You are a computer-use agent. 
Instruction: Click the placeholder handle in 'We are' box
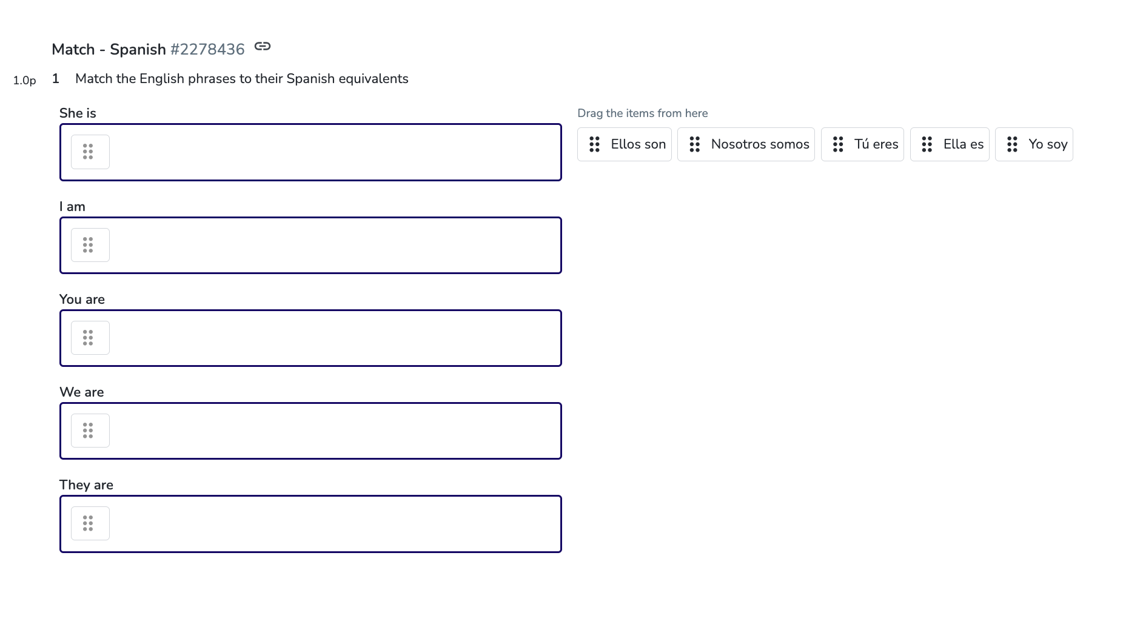pyautogui.click(x=90, y=431)
